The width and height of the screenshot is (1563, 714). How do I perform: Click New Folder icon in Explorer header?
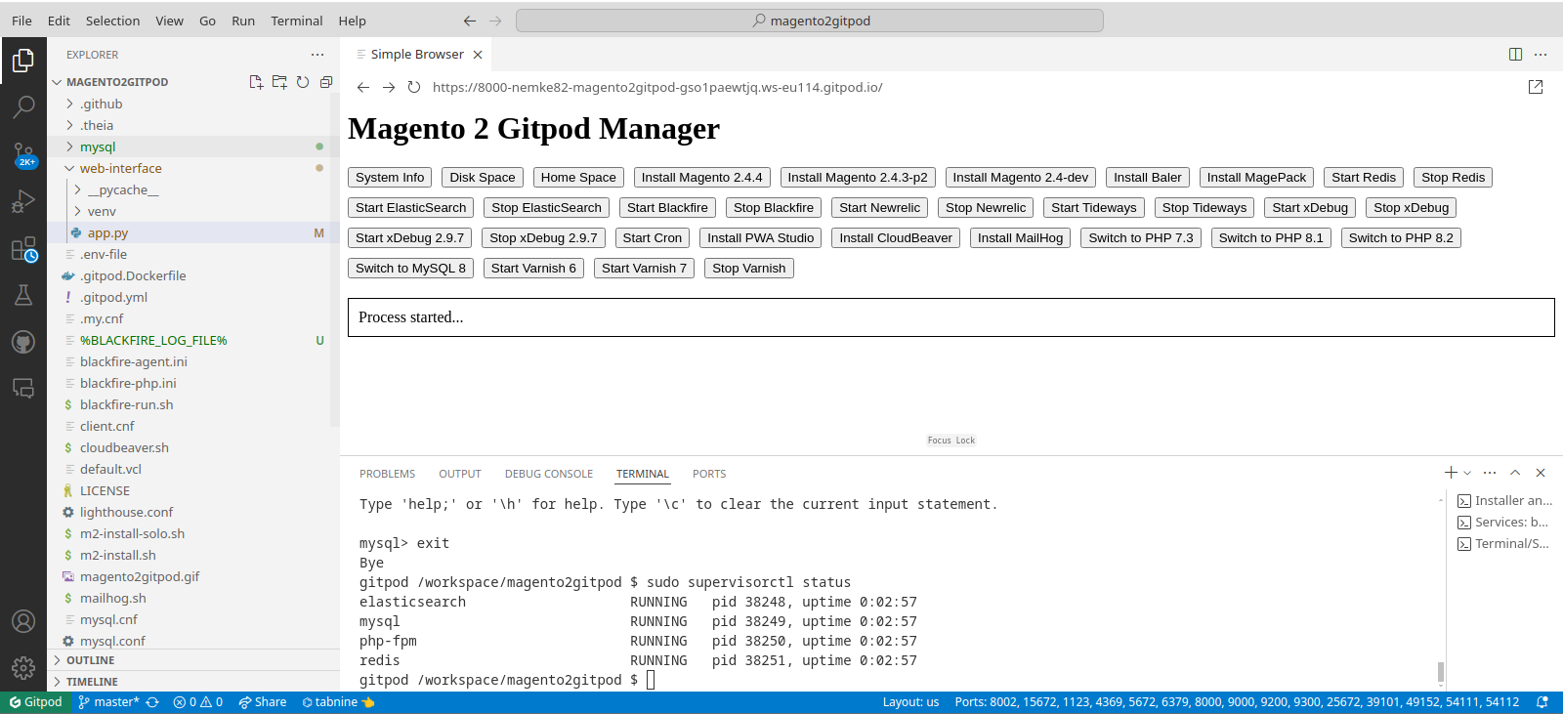(x=279, y=82)
